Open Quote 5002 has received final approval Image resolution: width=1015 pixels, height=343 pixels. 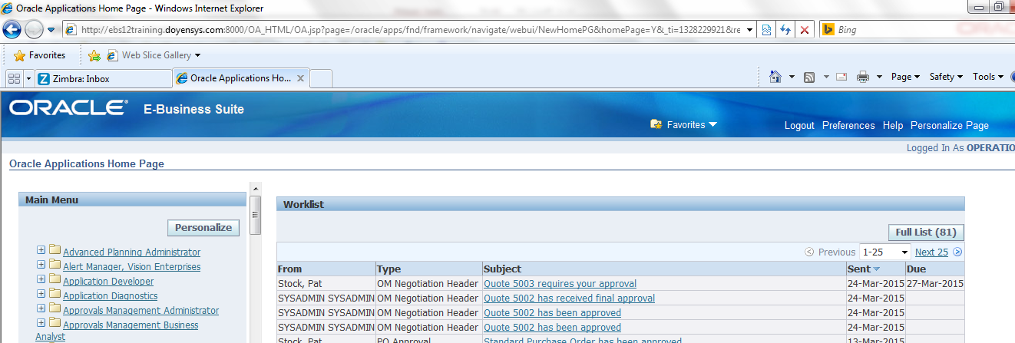569,298
